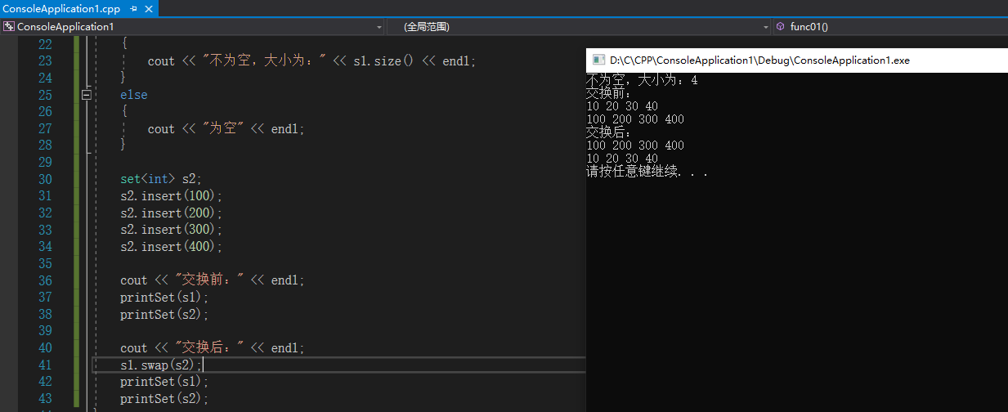Click the project icon beside ConsoleApplication1 dropdown
Screen dimensions: 1008x412
9,26
